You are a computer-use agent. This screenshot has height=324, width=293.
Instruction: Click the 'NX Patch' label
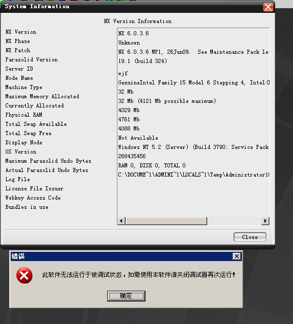18,51
